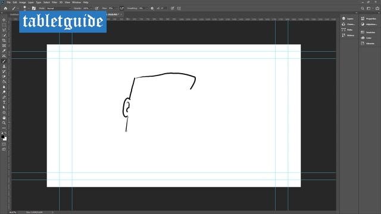Open the Search icon at top right
The height and width of the screenshot is (214, 381).
[x=363, y=8]
